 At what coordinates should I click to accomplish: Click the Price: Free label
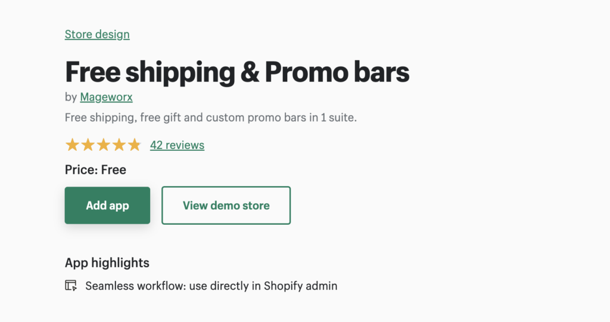click(x=95, y=170)
